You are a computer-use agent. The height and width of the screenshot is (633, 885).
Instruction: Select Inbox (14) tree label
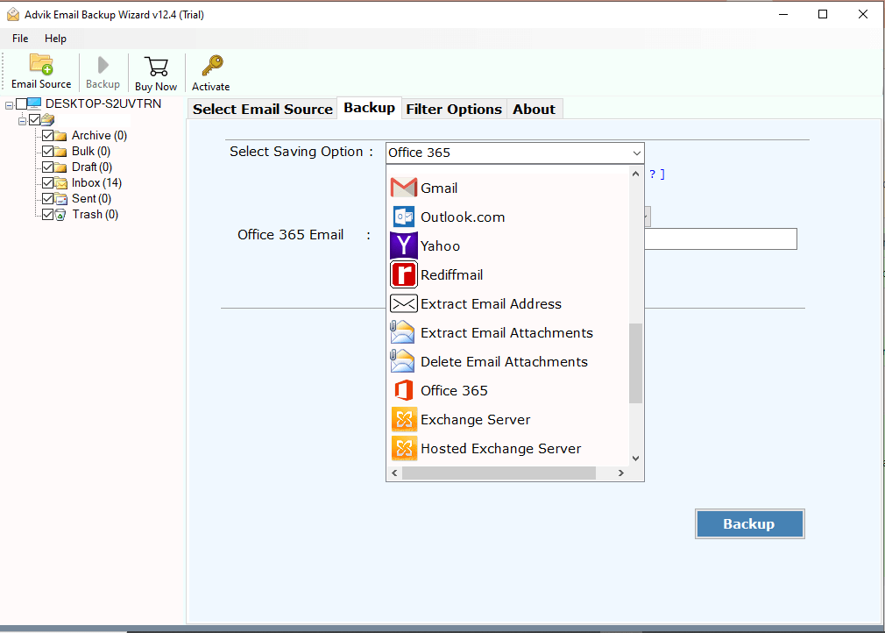coord(96,183)
